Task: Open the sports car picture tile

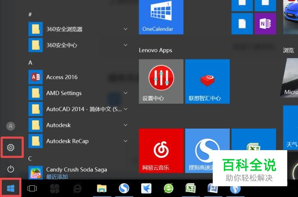Action: [x=291, y=17]
